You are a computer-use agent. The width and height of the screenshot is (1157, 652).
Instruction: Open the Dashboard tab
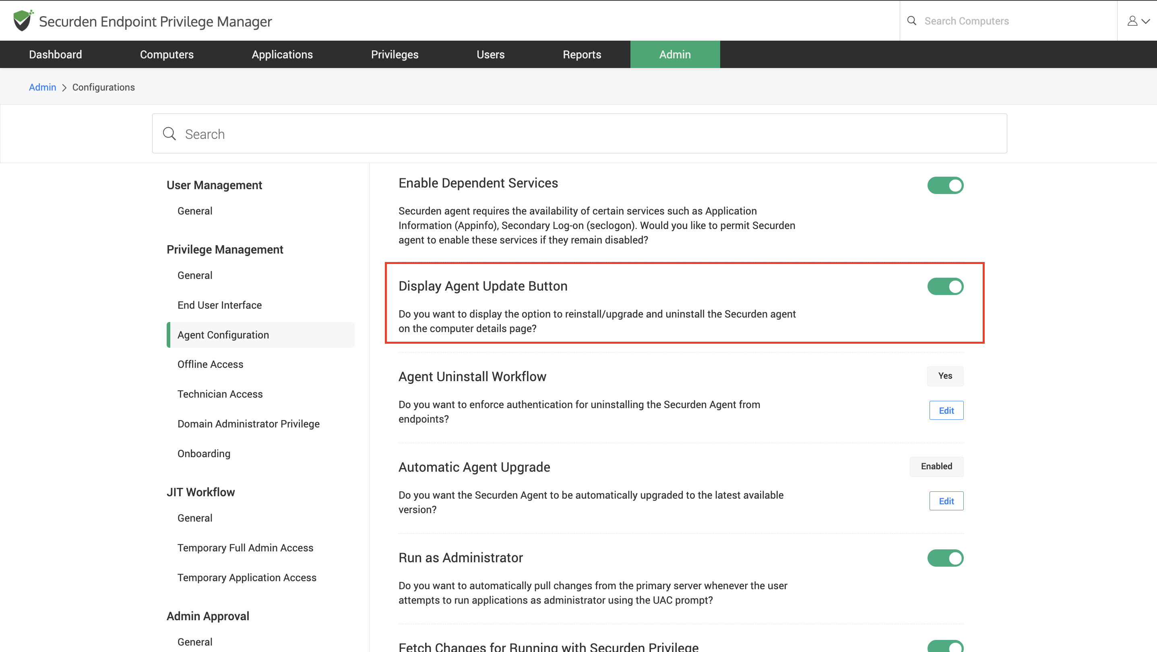click(55, 54)
